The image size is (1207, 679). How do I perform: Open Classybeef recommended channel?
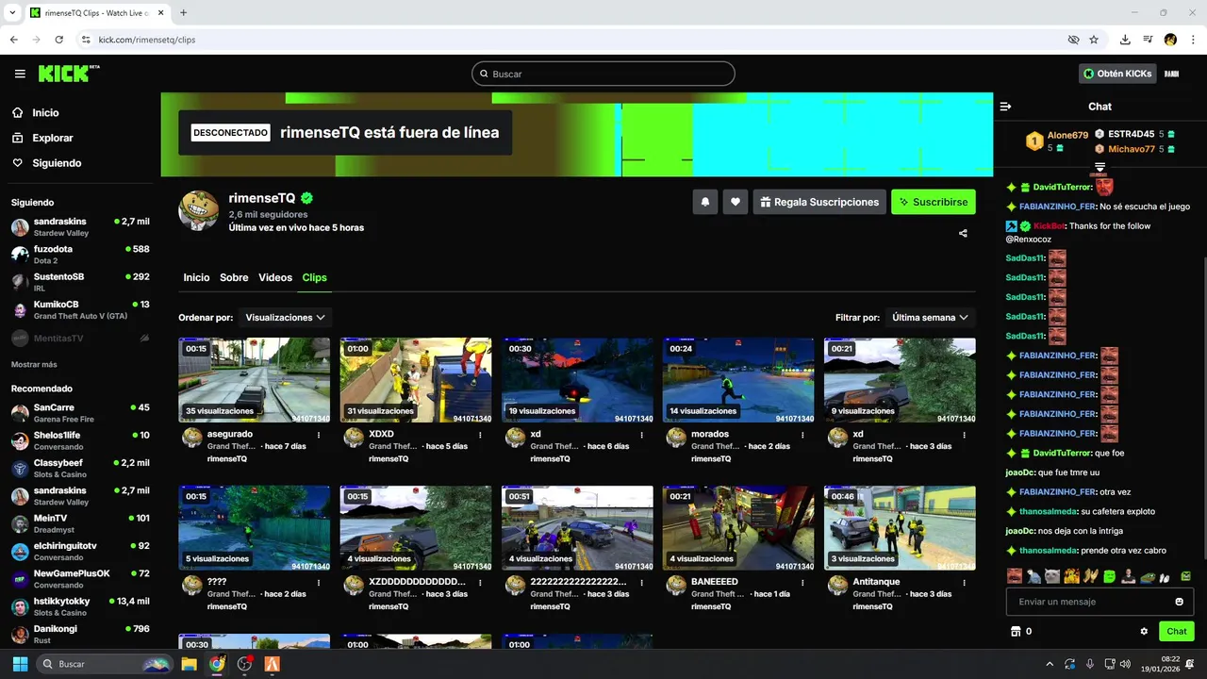(80, 468)
